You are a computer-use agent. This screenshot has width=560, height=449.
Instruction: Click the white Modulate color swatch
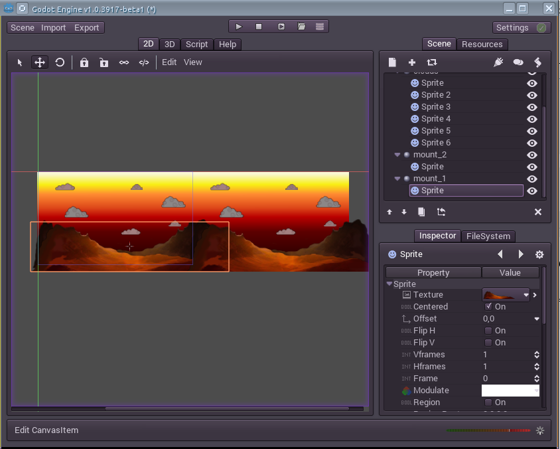[x=510, y=391]
